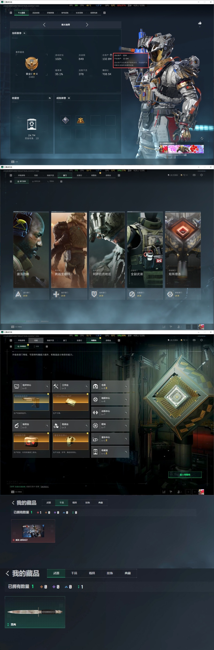
Task: Click the rotate character icon near the operator model
Action: [202, 138]
